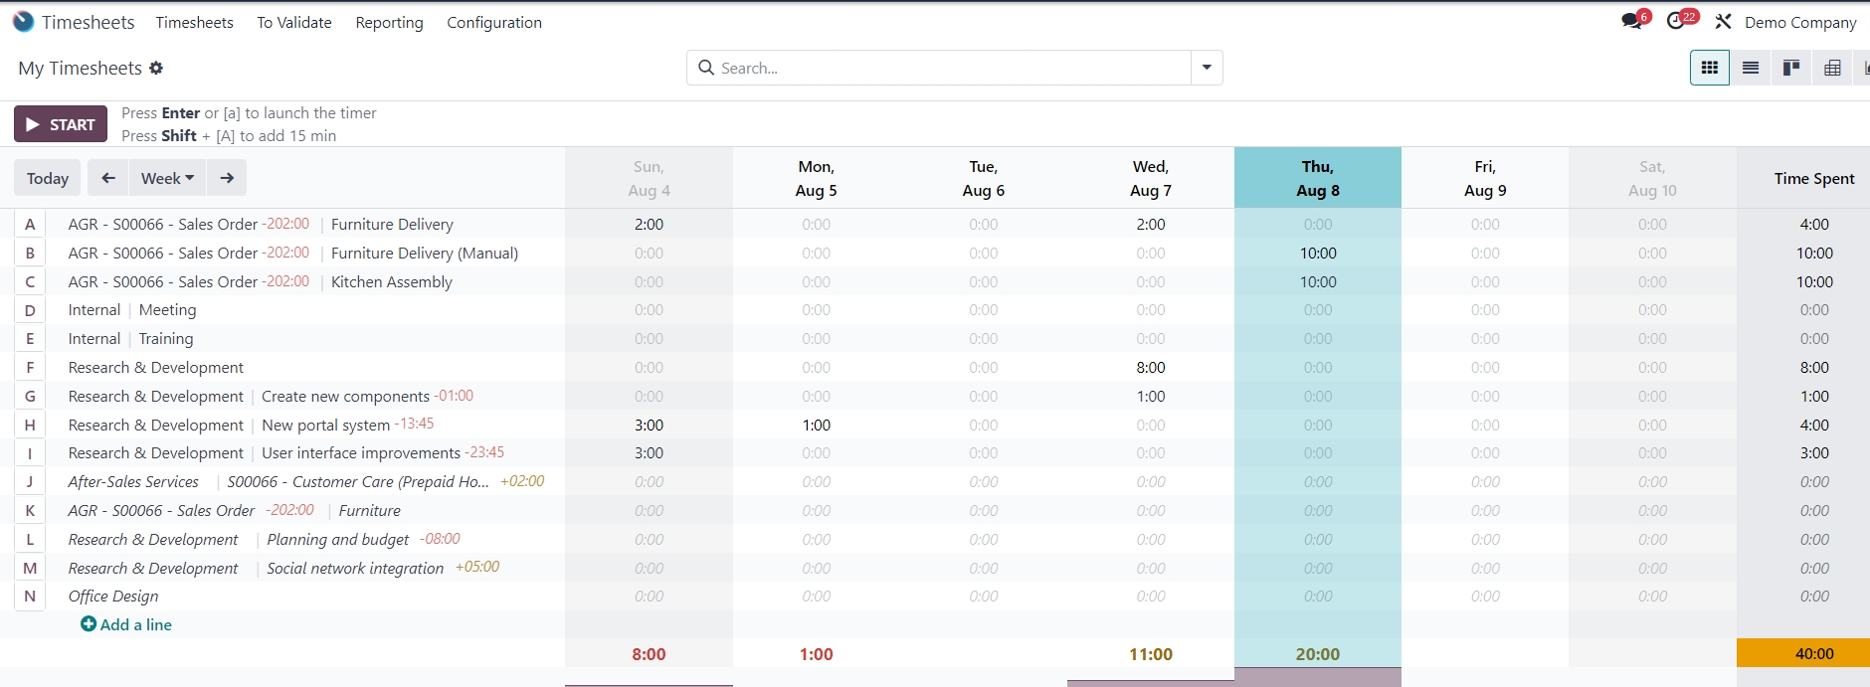Expand the search options dropdown arrow
1870x687 pixels.
click(1207, 68)
